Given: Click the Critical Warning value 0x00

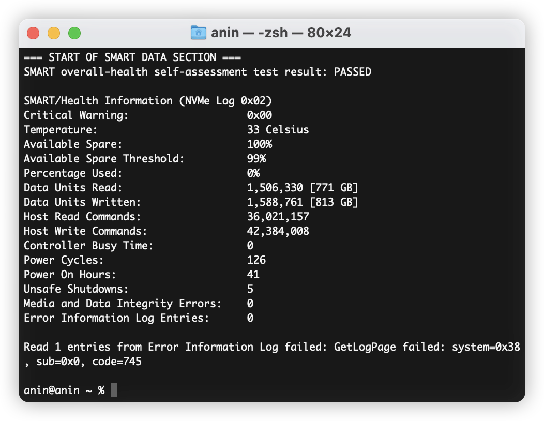Looking at the screenshot, I should tap(260, 115).
